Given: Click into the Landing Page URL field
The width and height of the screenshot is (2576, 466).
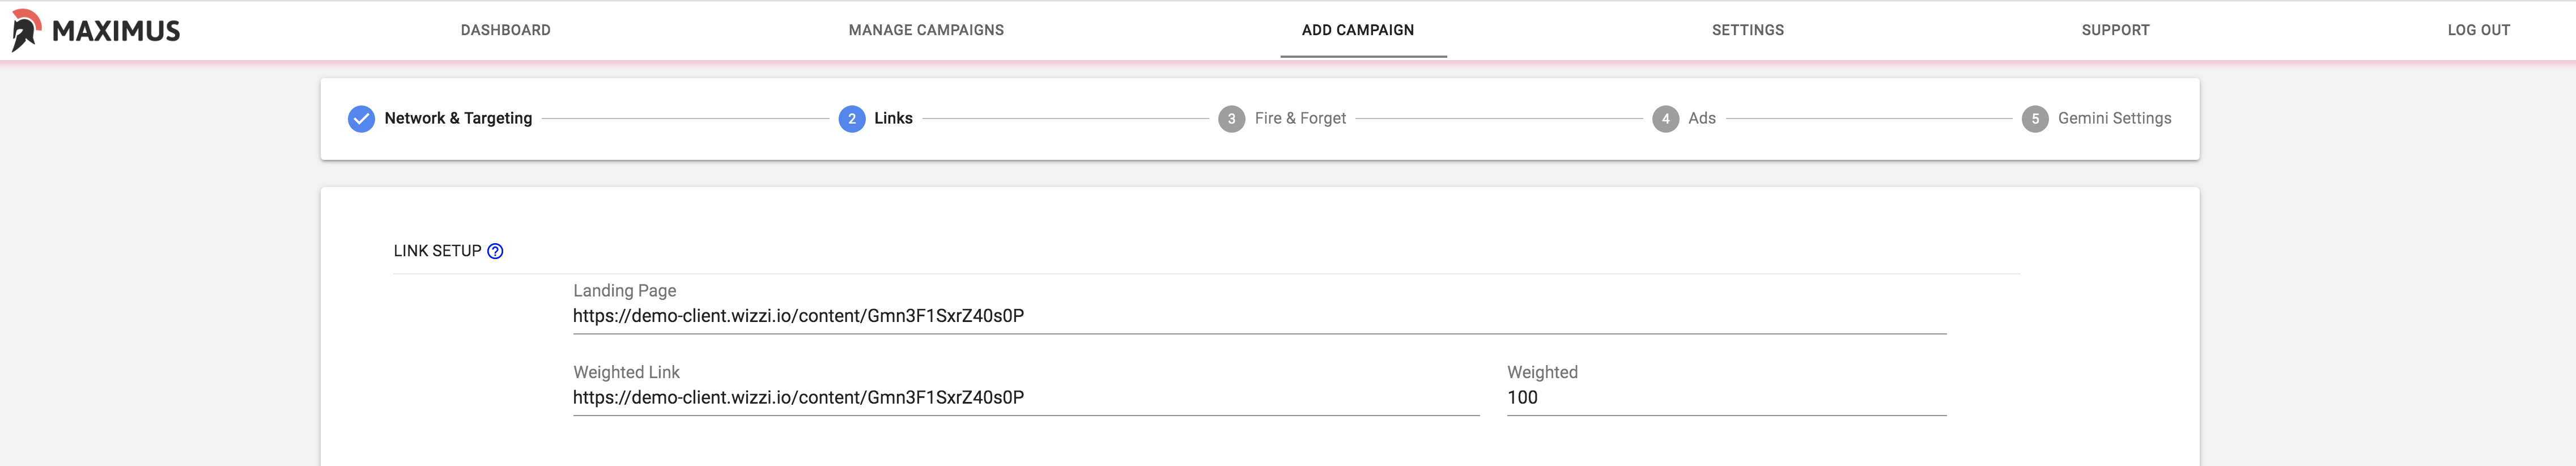Looking at the screenshot, I should coord(1259,316).
